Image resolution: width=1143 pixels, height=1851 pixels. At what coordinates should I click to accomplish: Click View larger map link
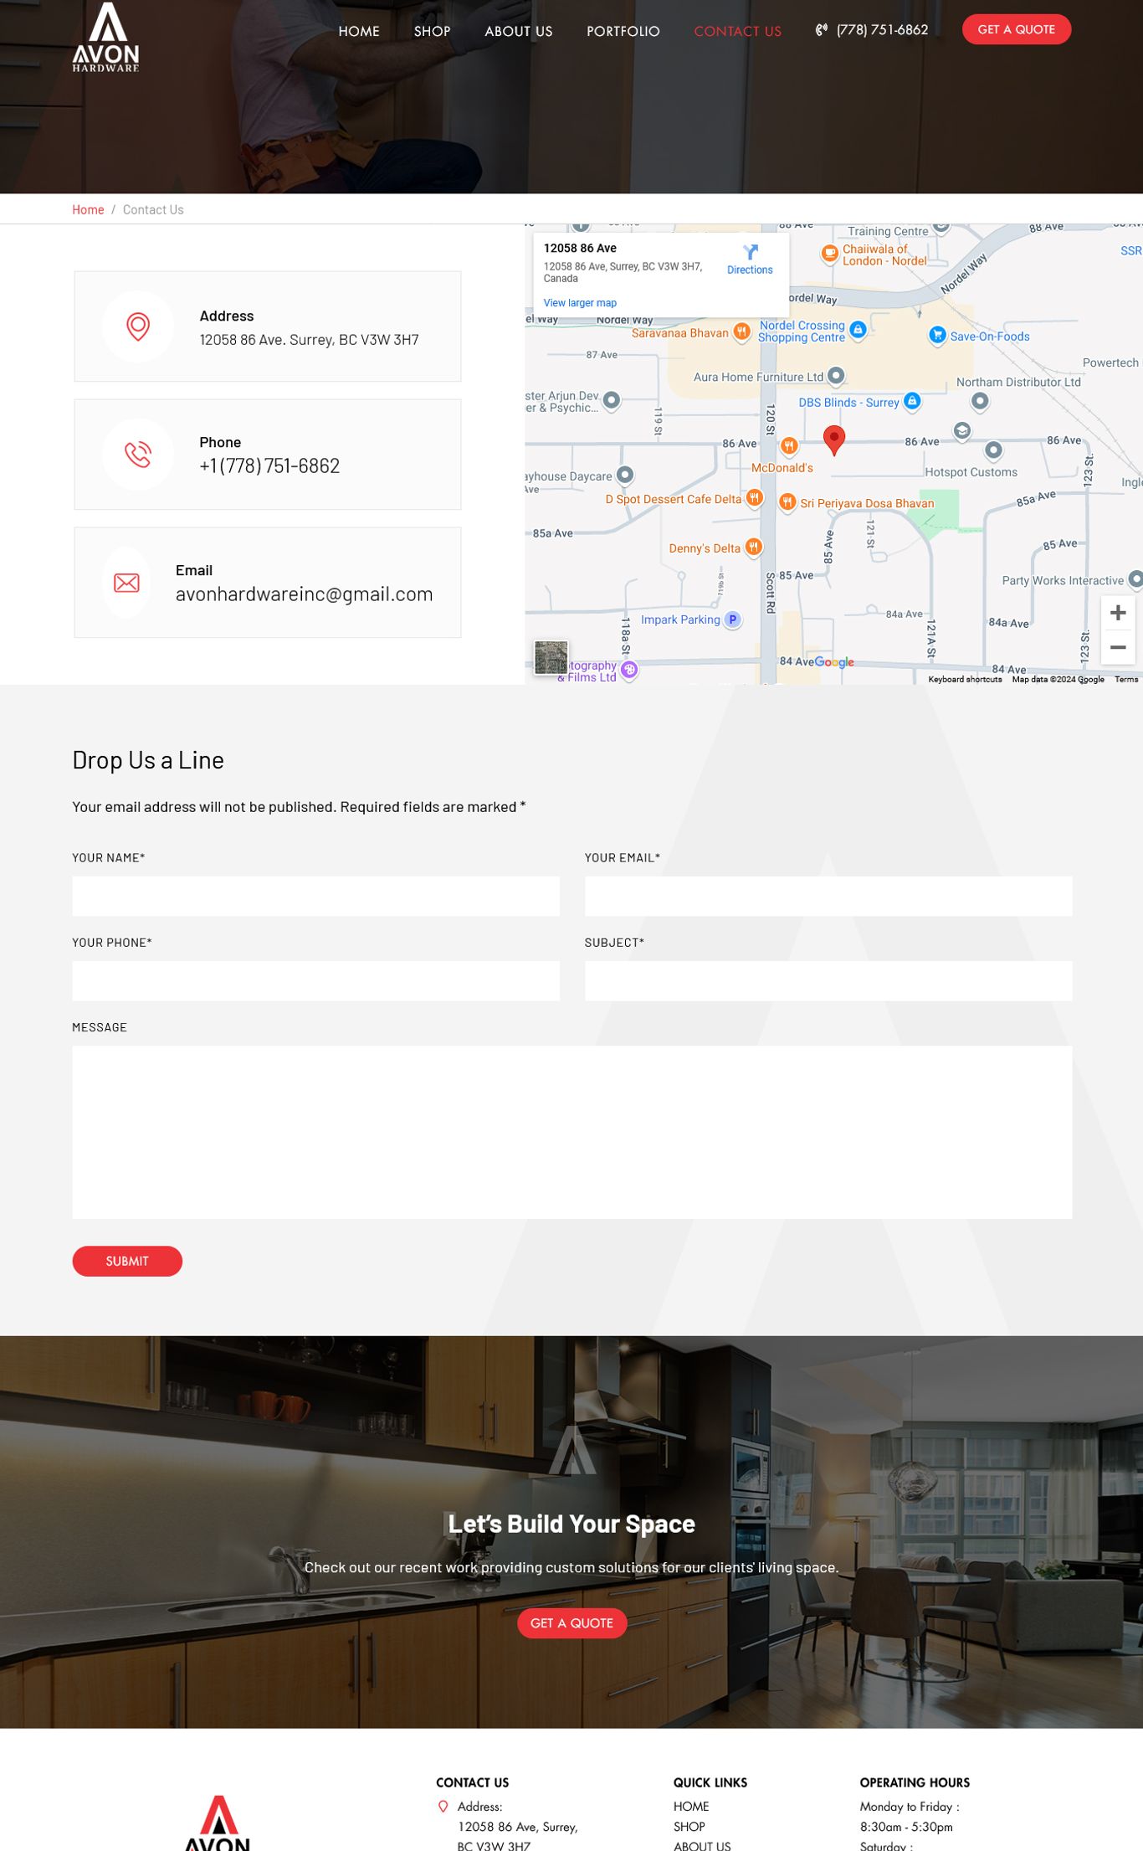(580, 303)
